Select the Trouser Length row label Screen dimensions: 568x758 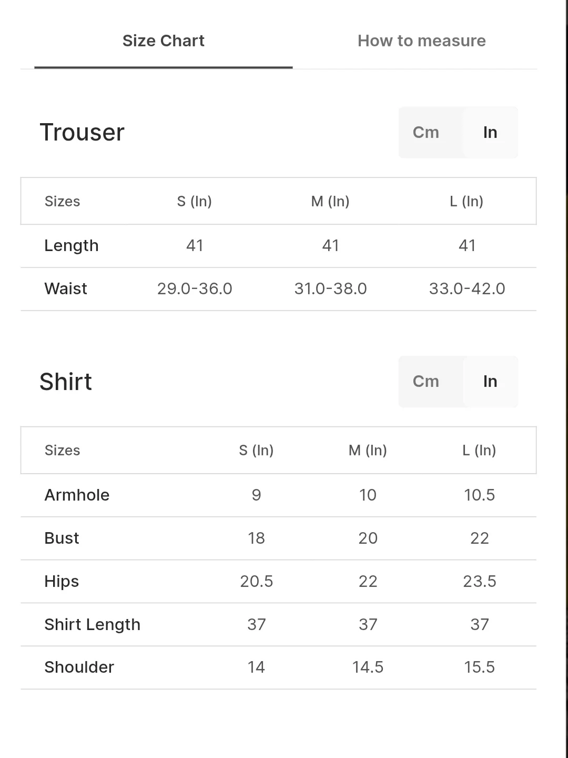tap(72, 245)
